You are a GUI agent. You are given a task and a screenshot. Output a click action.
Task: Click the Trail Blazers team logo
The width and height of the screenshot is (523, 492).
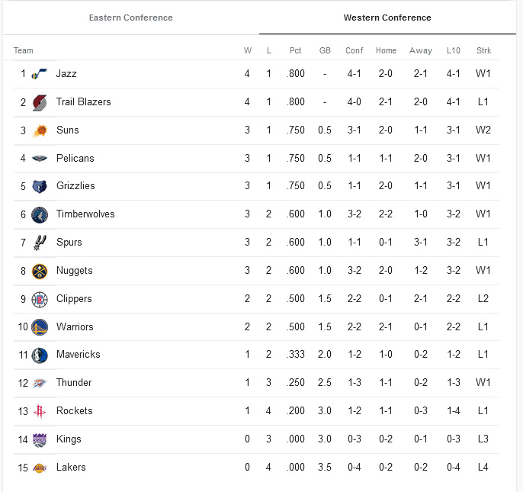click(40, 102)
